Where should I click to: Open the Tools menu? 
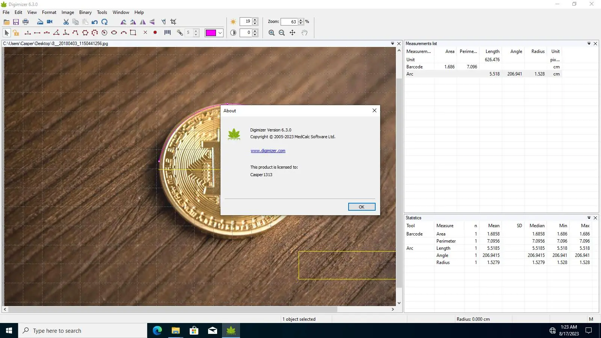(x=102, y=12)
